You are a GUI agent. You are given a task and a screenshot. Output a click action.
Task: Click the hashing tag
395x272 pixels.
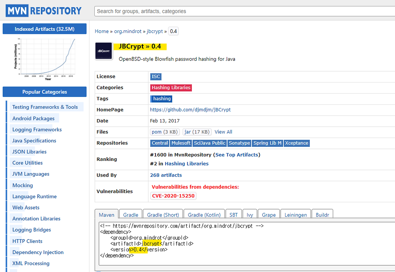[161, 99]
